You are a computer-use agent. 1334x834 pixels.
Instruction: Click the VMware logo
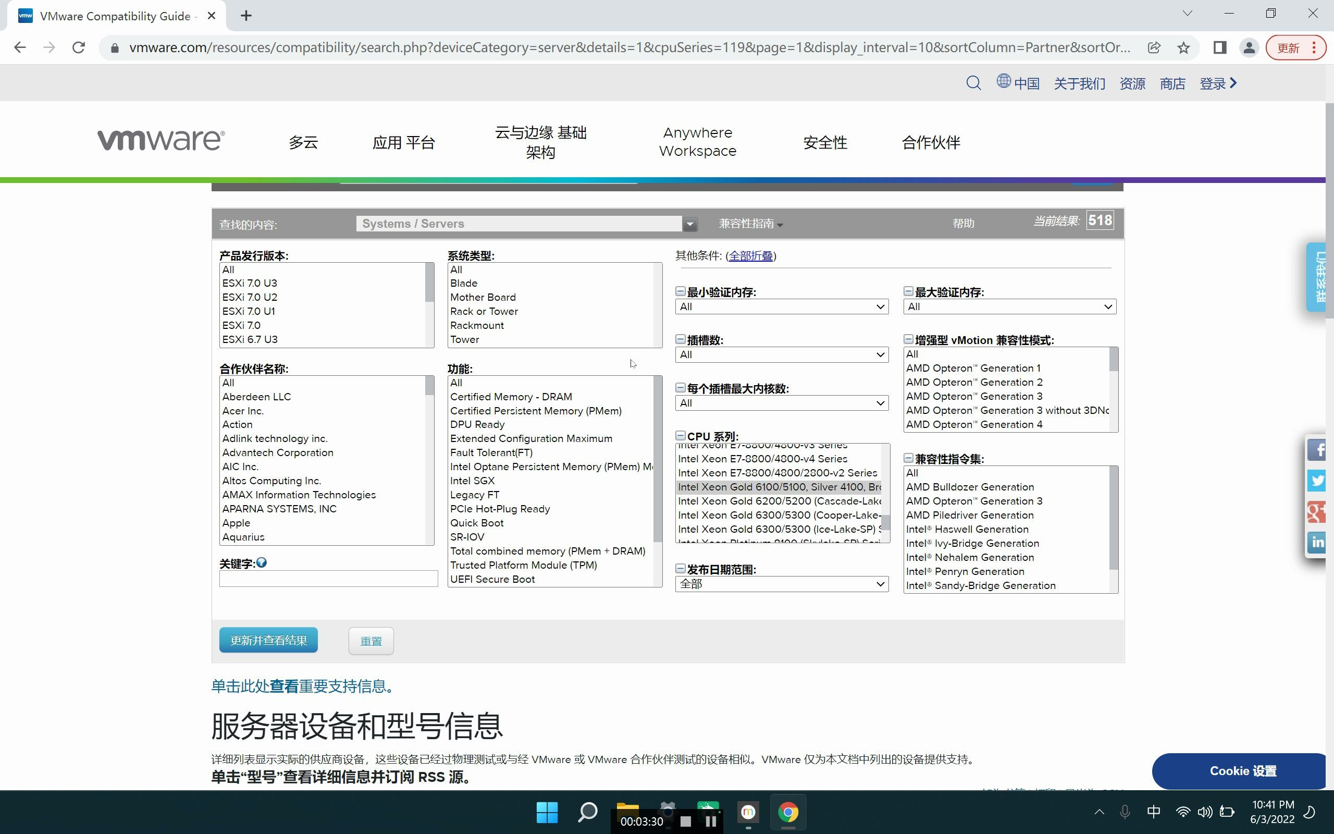click(x=161, y=141)
